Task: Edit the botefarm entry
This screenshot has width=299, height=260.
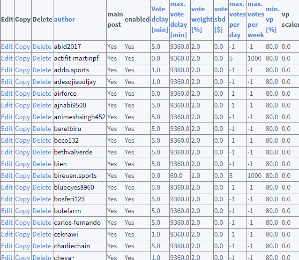Action: click(7, 211)
